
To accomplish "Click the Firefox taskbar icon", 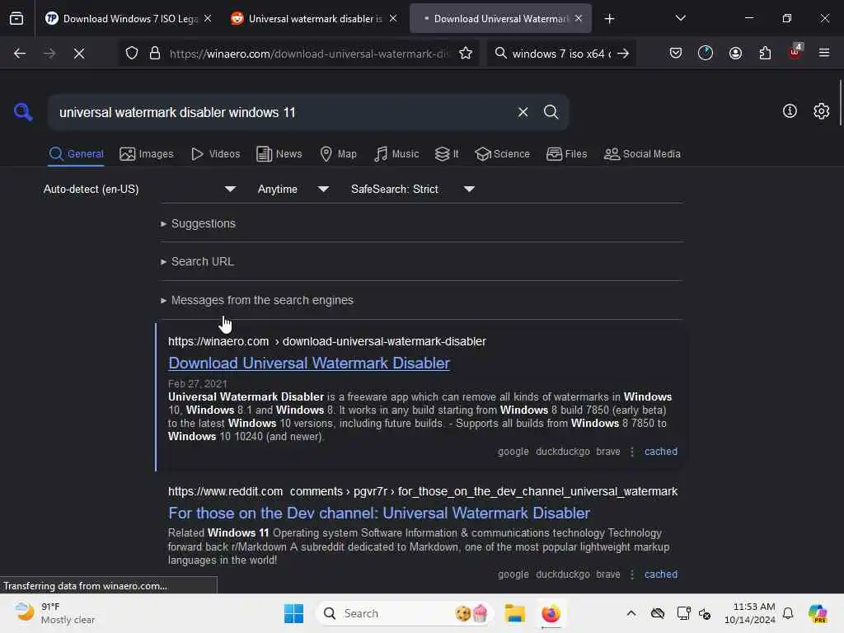I will click(x=551, y=613).
